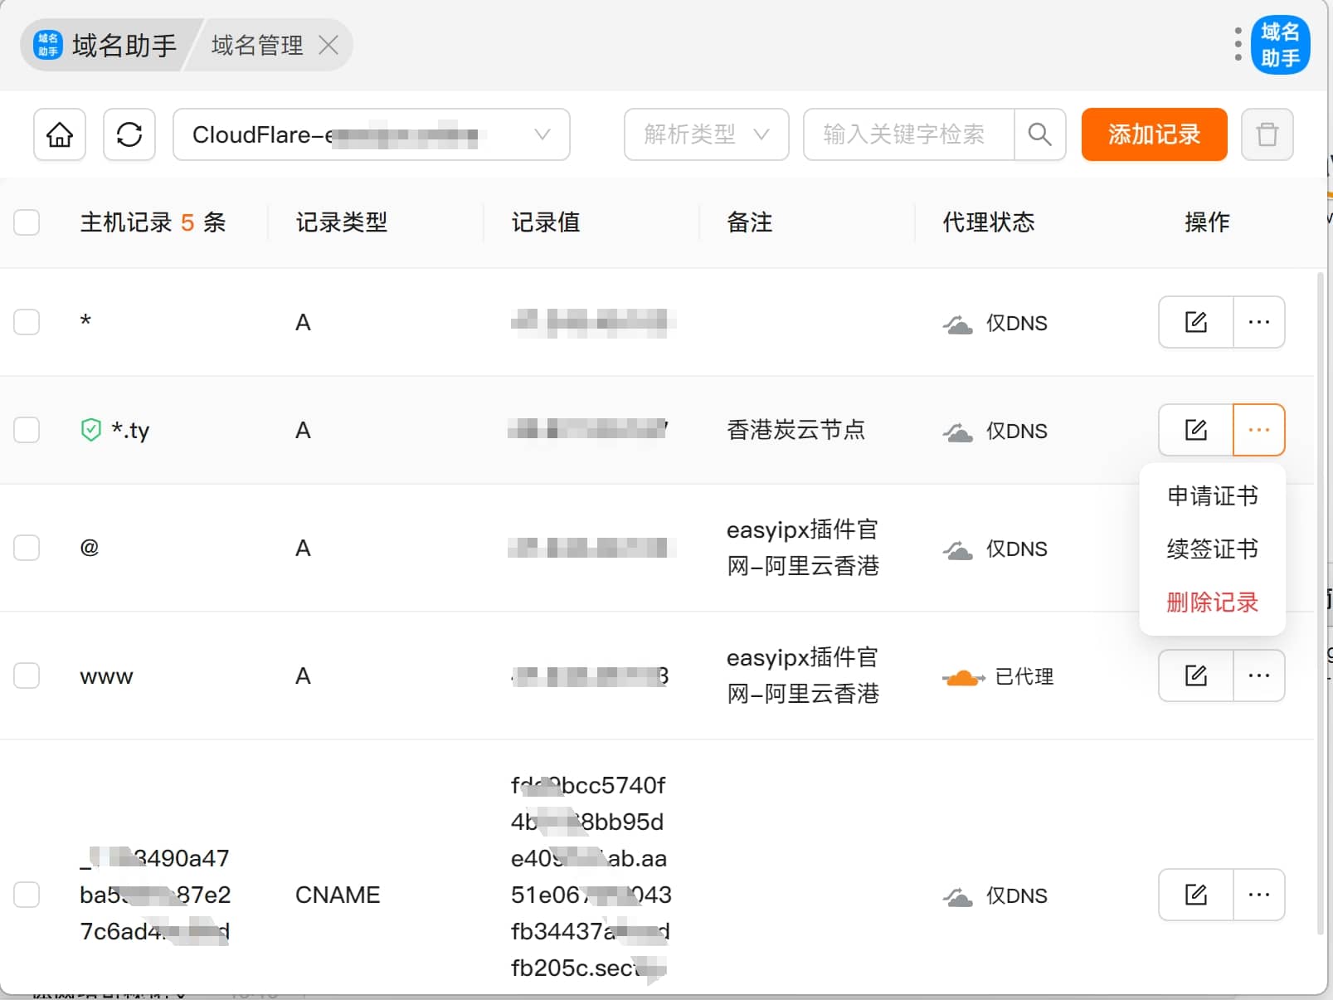Click the 香港炭云节点 remark
The image size is (1333, 1000).
coord(796,430)
